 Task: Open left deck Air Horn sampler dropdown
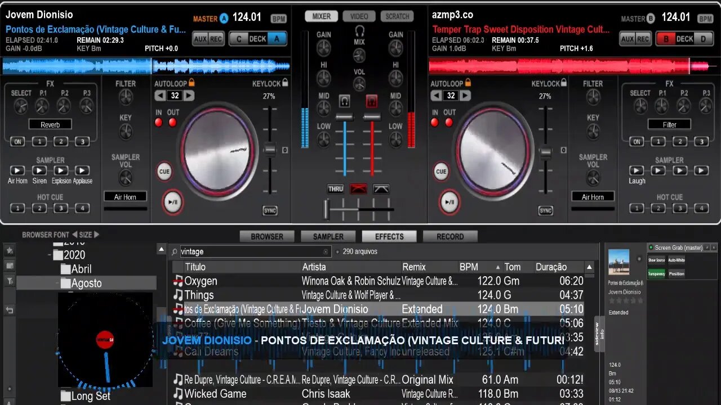click(x=125, y=196)
